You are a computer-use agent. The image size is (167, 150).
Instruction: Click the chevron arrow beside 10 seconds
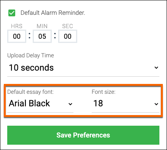pyautogui.click(x=156, y=68)
